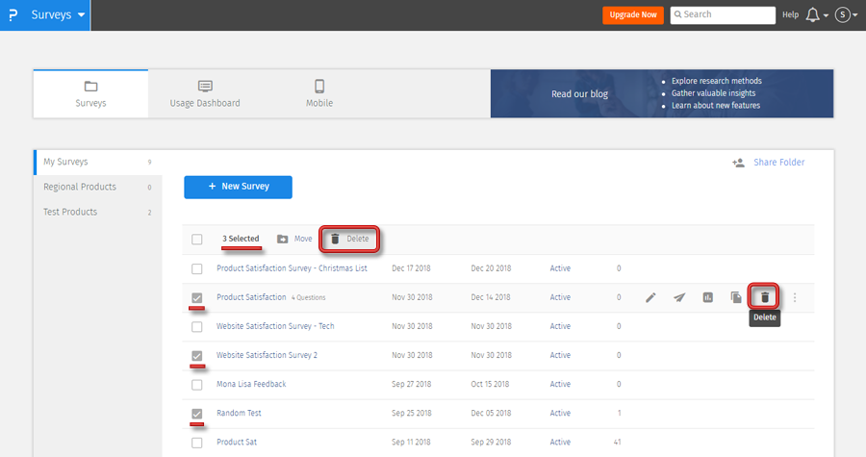The width and height of the screenshot is (866, 457).
Task: Click the trash icon in Product Satisfaction row
Action: 765,297
